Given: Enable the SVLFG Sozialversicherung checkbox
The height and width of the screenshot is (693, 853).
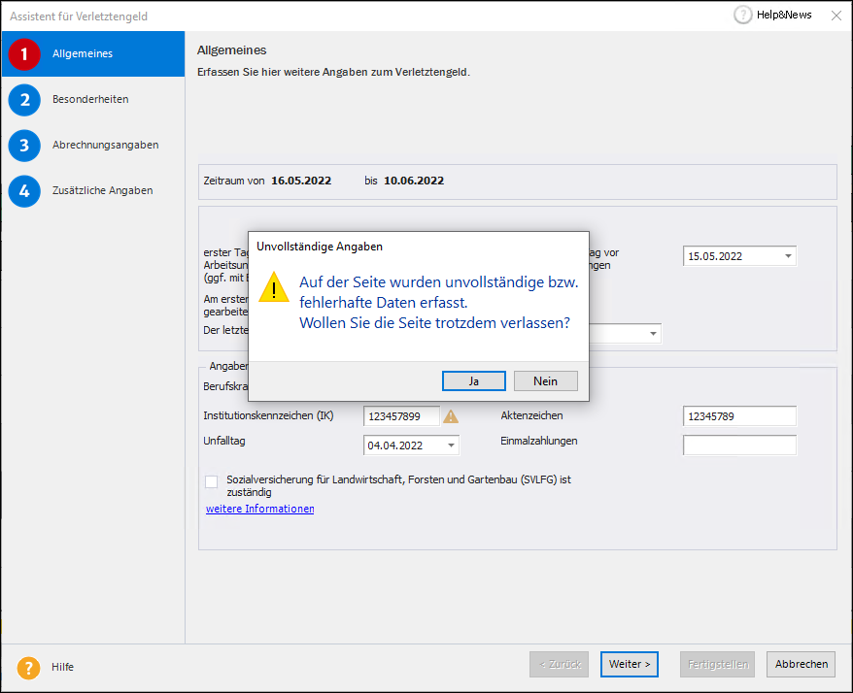Looking at the screenshot, I should pos(212,480).
